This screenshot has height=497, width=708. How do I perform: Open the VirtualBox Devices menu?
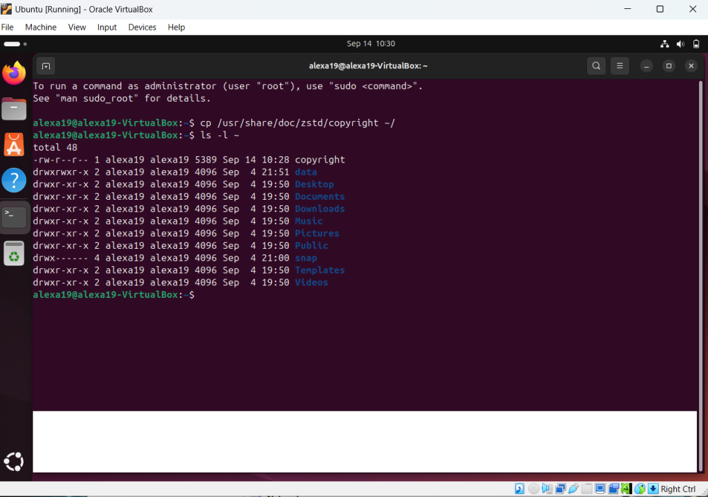point(142,27)
